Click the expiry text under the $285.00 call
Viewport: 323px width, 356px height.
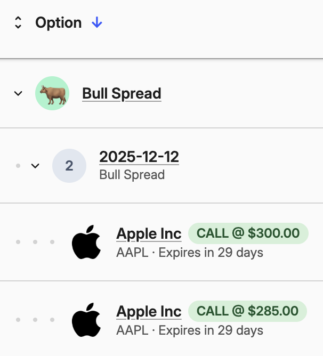point(190,330)
